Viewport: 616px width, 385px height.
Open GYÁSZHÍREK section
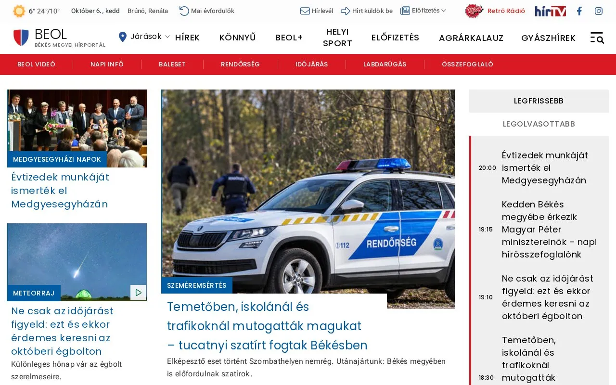click(x=548, y=38)
